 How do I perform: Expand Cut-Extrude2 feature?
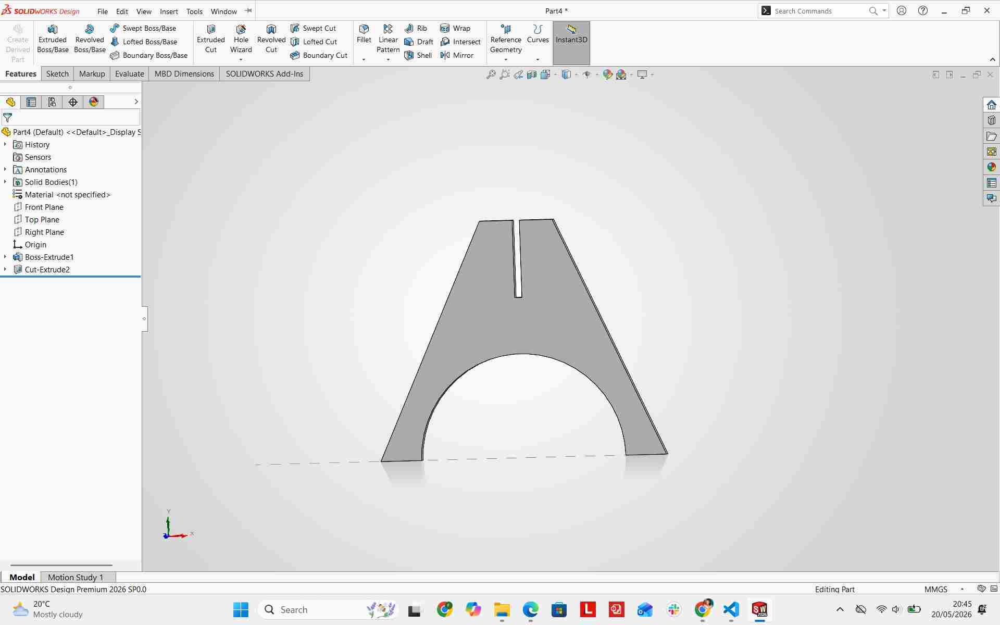click(x=5, y=269)
